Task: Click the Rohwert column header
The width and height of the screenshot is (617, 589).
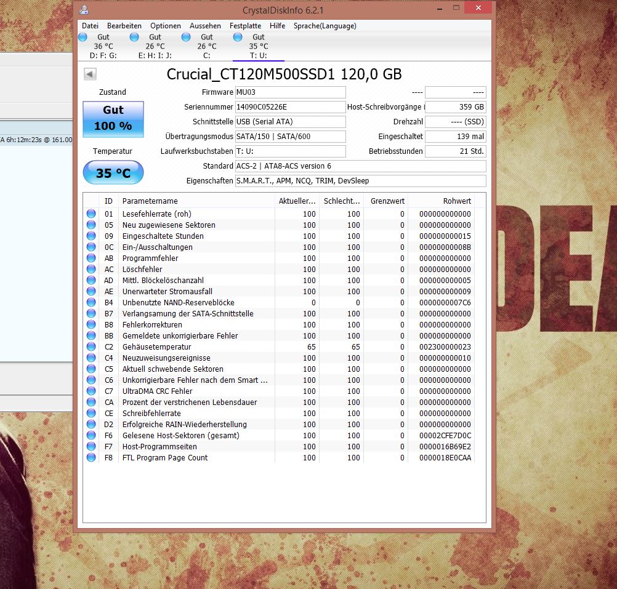Action: [x=441, y=201]
